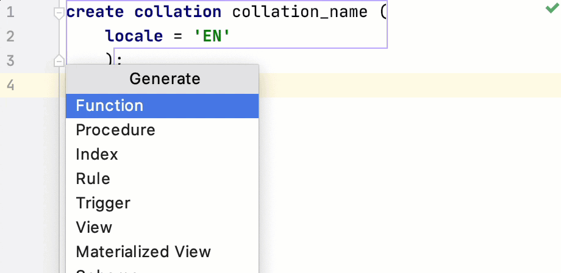Click line number 4 in the gutter
This screenshot has height=273, width=561.
coord(10,85)
